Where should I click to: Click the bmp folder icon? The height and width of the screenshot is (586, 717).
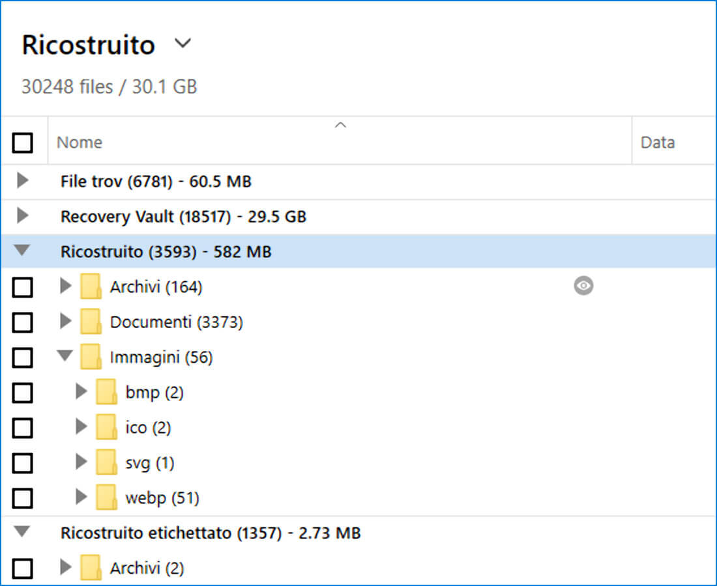pyautogui.click(x=106, y=392)
